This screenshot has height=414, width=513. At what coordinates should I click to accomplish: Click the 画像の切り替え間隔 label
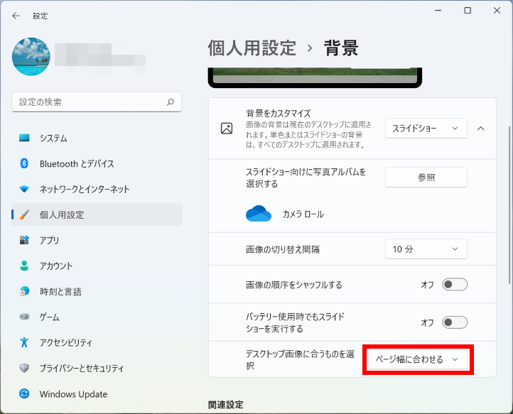pyautogui.click(x=283, y=249)
